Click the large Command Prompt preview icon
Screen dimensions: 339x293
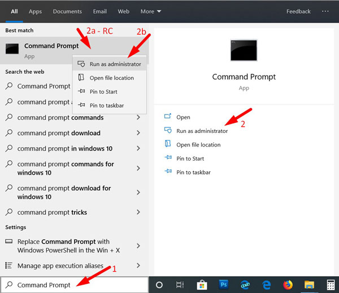244,51
